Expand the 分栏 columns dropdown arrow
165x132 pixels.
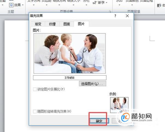point(86,5)
